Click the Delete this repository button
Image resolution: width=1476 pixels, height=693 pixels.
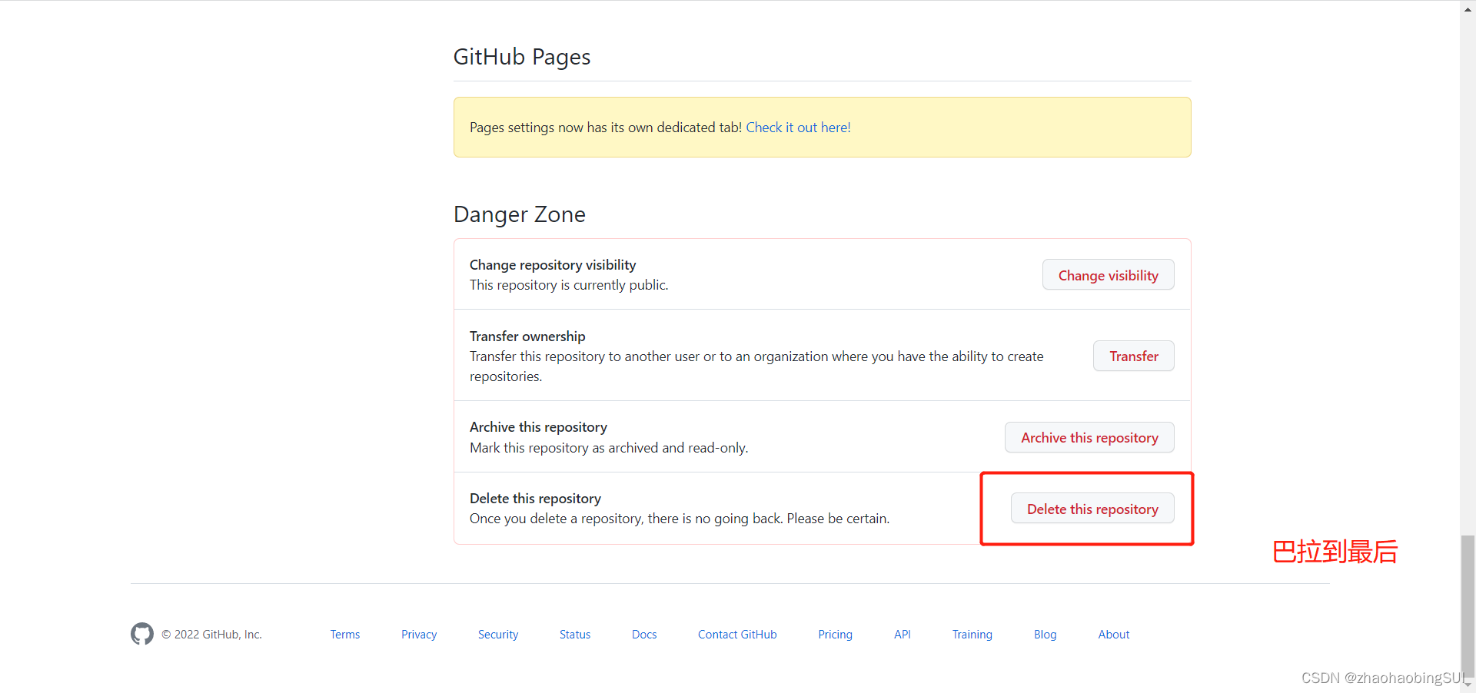tap(1092, 509)
